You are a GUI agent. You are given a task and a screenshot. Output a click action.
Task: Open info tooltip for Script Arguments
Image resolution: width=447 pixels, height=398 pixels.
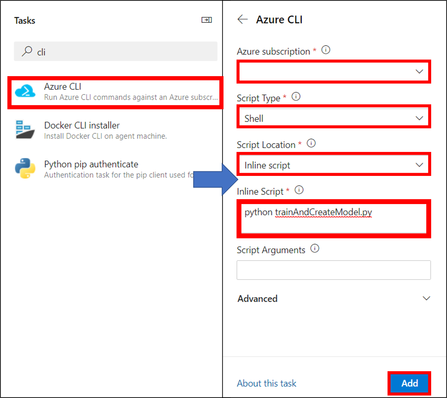pos(315,249)
